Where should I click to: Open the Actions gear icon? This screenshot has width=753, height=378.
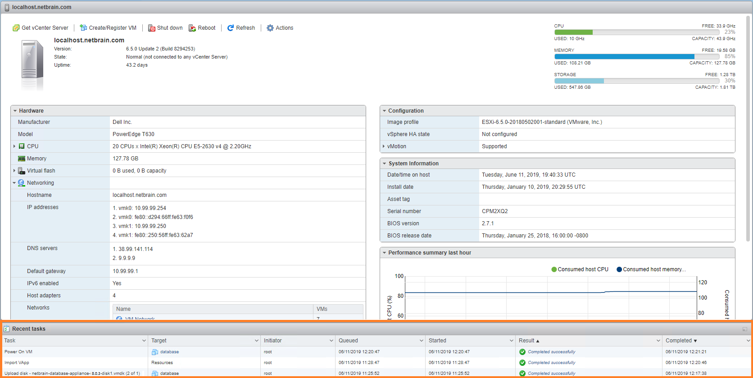point(270,28)
